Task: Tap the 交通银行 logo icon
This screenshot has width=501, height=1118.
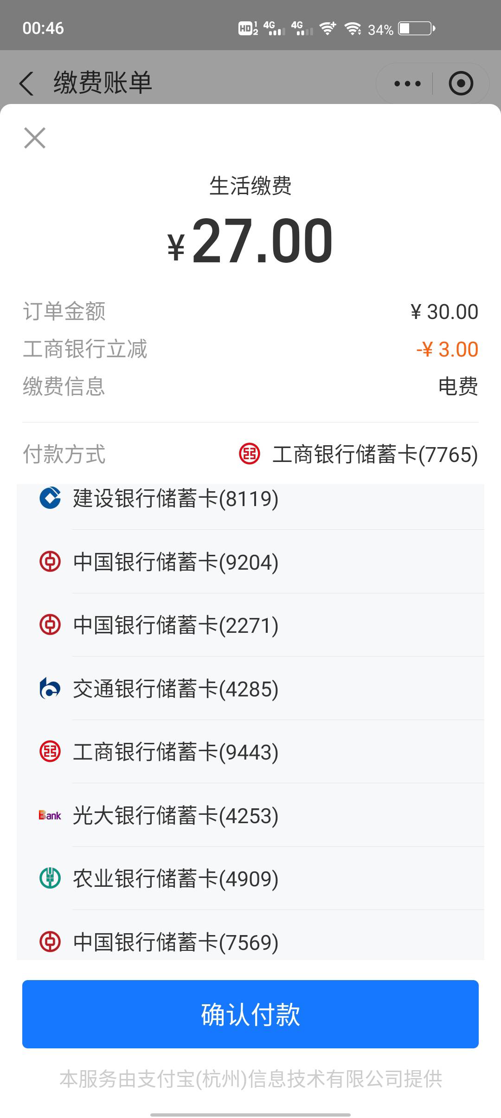Action: (50, 689)
